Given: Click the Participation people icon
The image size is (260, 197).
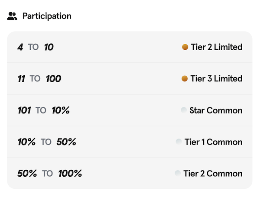Looking at the screenshot, I should tap(12, 16).
